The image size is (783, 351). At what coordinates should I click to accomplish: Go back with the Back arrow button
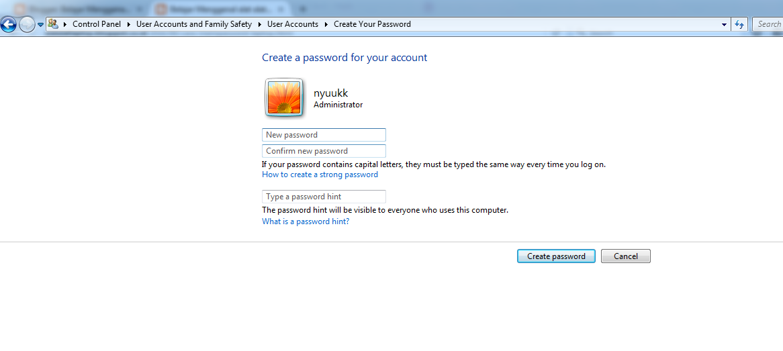(x=8, y=24)
